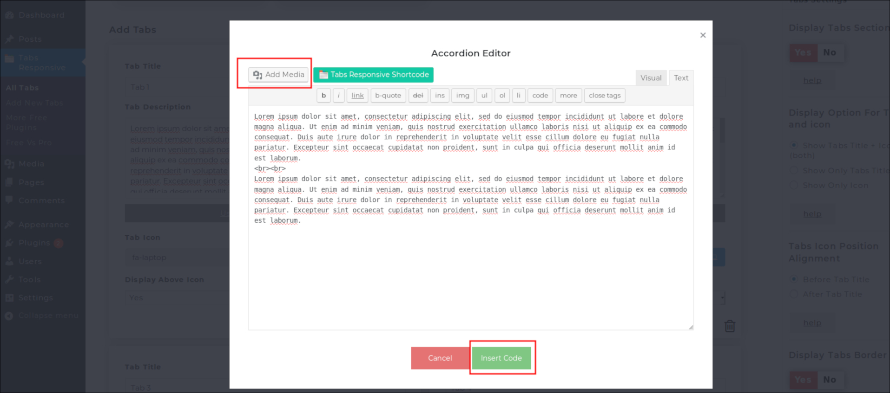Select Show Only Tabs Title radio
This screenshot has height=393, width=890.
pyautogui.click(x=794, y=171)
